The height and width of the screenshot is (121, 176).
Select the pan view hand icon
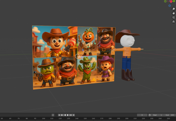(173, 13)
